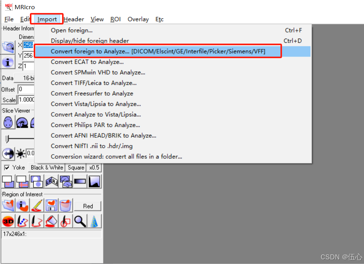The width and height of the screenshot is (364, 264).
Task: Click the x0.5 zoom button
Action: pyautogui.click(x=94, y=168)
